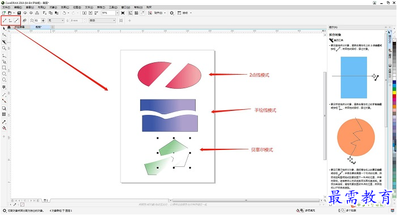Screen dimensions: 397x215
Task: Open the 文件 menu
Action: [6, 7]
